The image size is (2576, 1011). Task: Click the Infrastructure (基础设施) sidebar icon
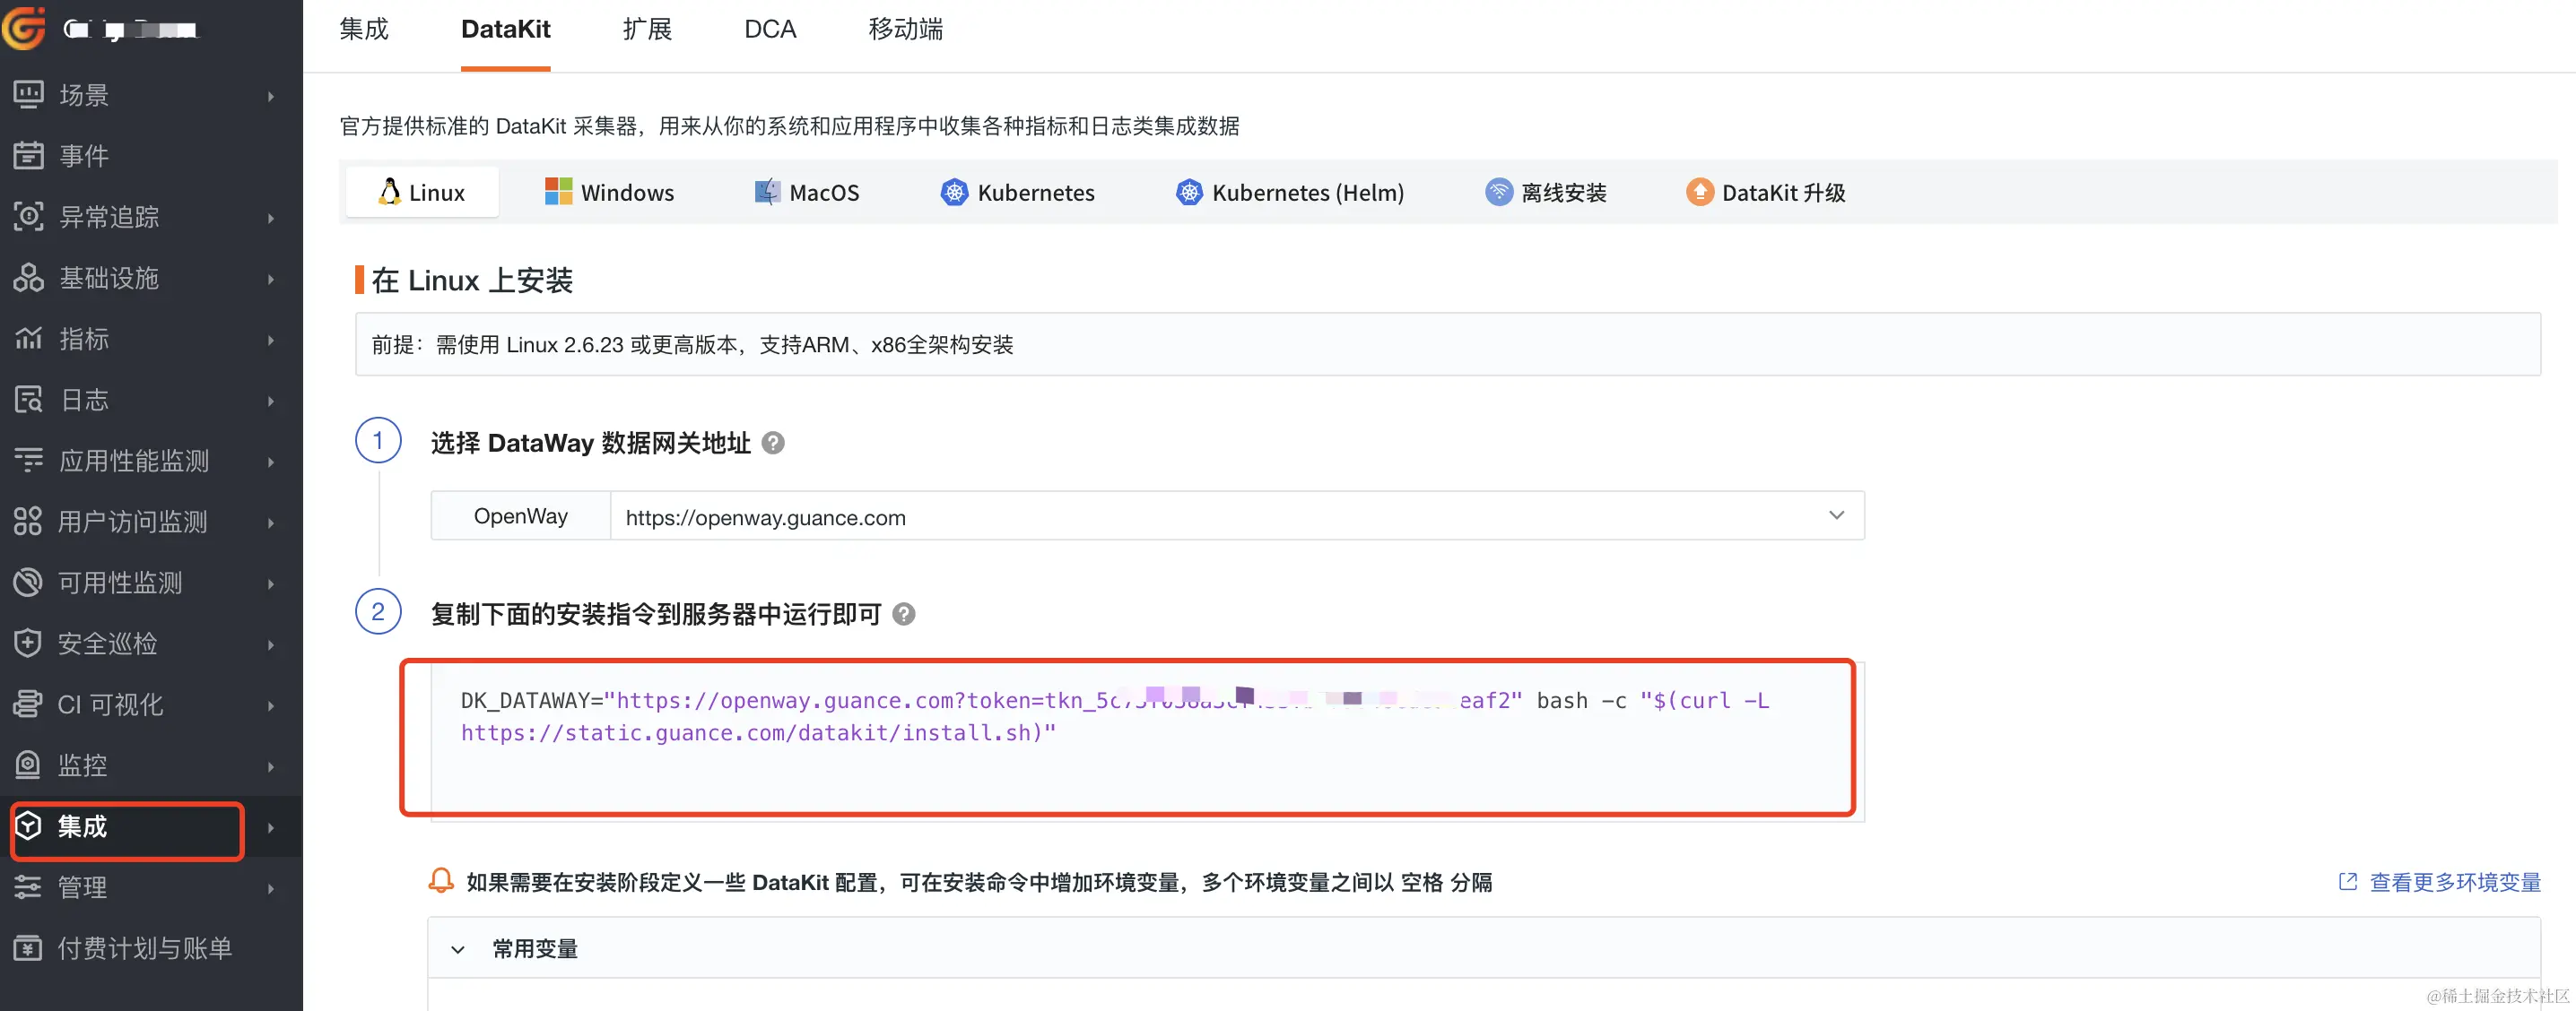(28, 278)
